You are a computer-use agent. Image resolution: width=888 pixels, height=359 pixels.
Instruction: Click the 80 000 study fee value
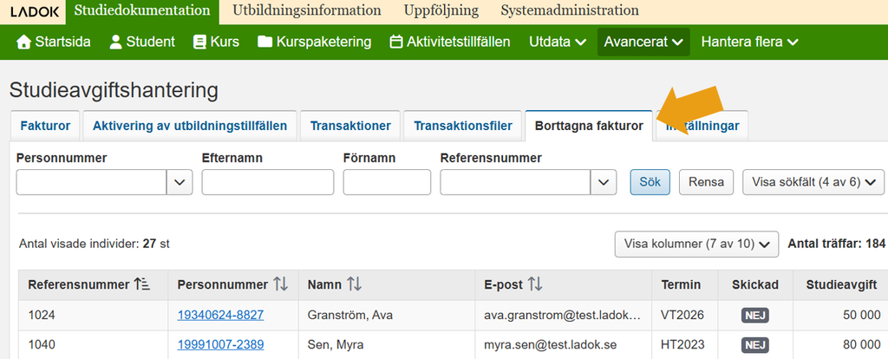point(861,345)
